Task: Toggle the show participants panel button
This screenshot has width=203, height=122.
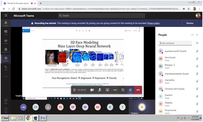Action: (x=130, y=90)
